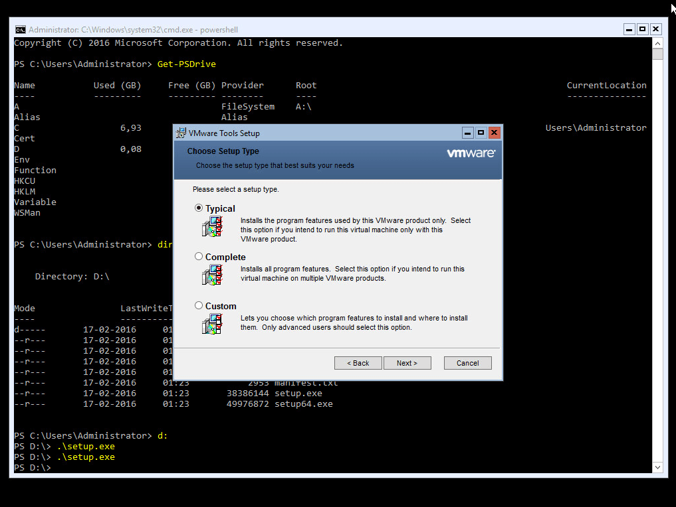
Task: Click the 'Variable' drive name
Action: click(x=35, y=202)
